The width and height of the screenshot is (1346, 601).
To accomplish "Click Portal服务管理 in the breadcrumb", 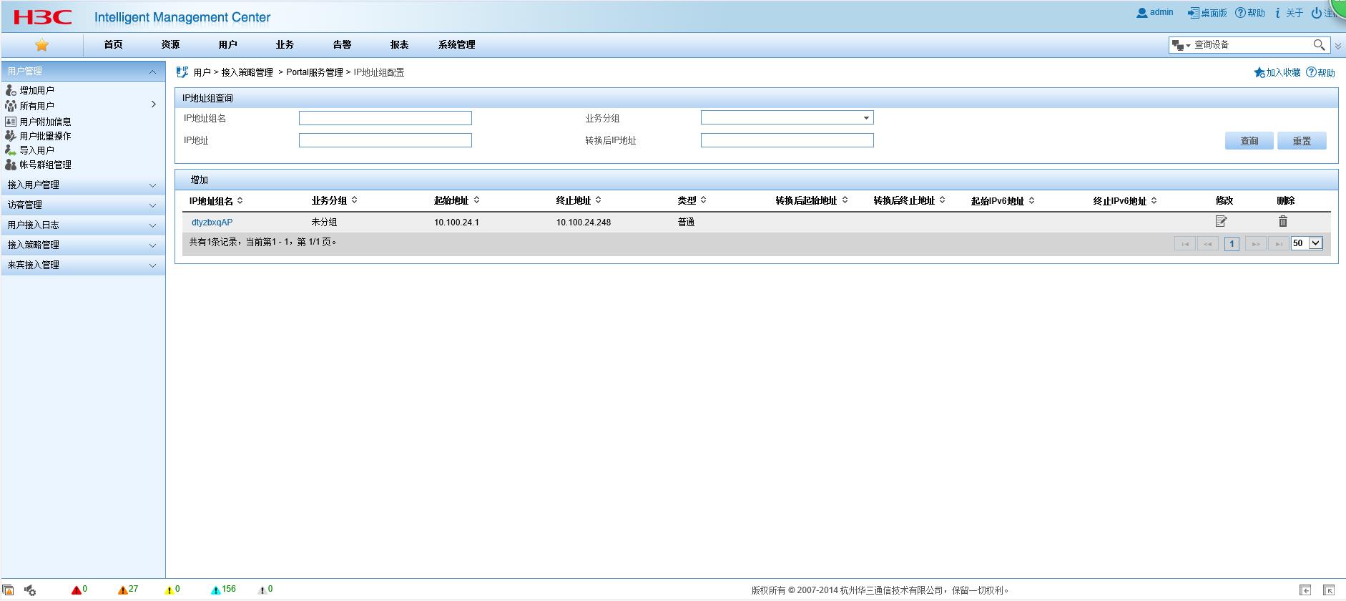I will tap(315, 72).
